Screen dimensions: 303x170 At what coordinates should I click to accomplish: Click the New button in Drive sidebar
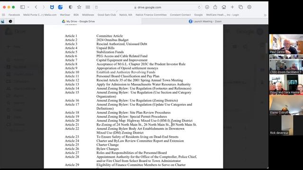pos(14,47)
